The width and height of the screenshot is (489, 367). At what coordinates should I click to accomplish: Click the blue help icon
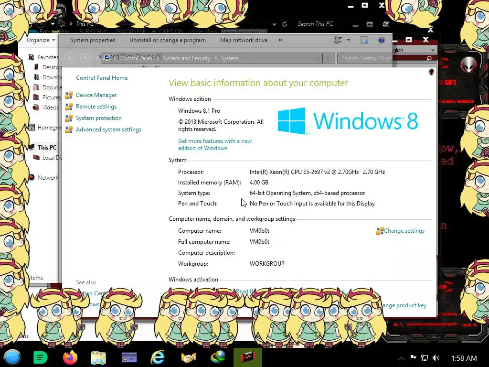[381, 40]
